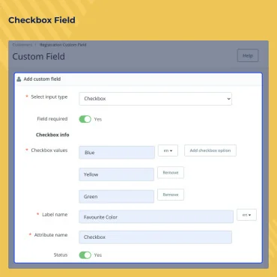This screenshot has height=277, width=277.
Task: Open the language dropdown beside Label name
Action: 246,215
